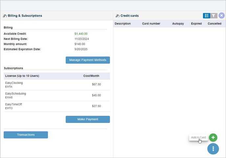
Task: Open the filter funnel icon
Action: [214, 15]
